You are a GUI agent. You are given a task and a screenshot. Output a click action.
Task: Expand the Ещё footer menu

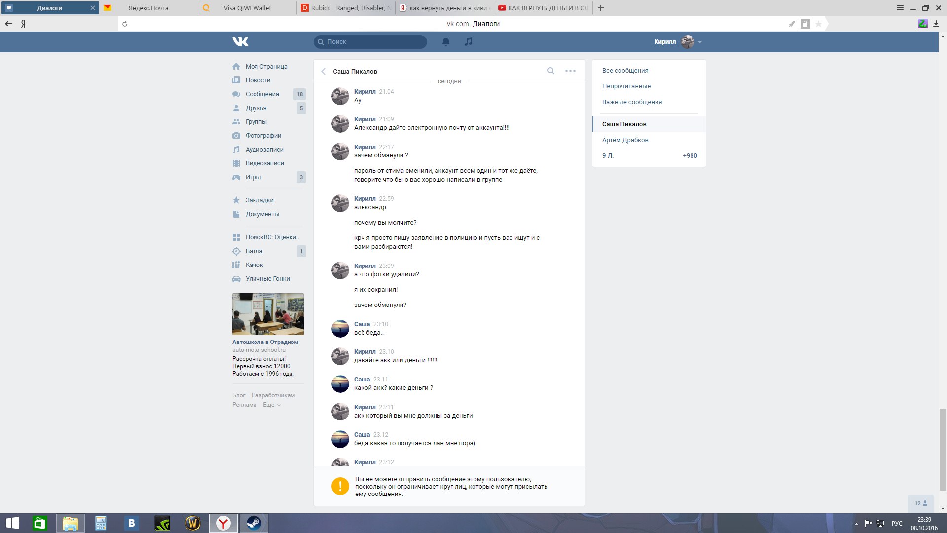(x=272, y=405)
